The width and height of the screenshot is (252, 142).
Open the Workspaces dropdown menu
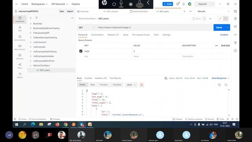coord(39,4)
